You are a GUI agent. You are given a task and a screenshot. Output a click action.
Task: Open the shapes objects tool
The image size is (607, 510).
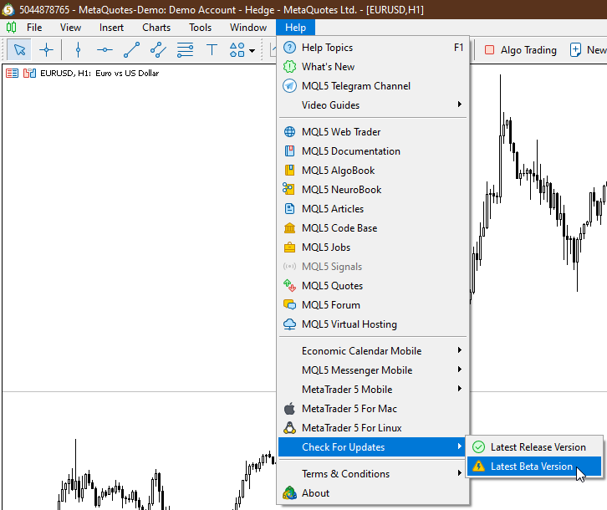point(237,50)
